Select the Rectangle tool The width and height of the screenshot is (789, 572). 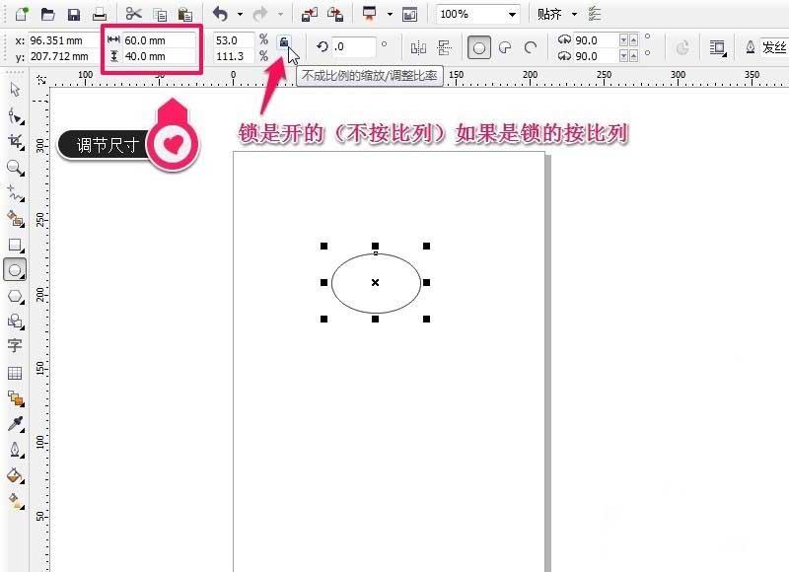coord(16,245)
